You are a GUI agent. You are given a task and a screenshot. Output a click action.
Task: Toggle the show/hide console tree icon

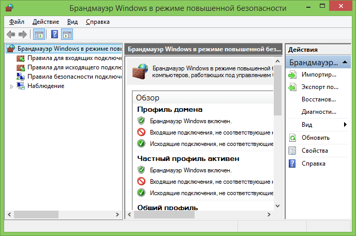tap(39, 35)
